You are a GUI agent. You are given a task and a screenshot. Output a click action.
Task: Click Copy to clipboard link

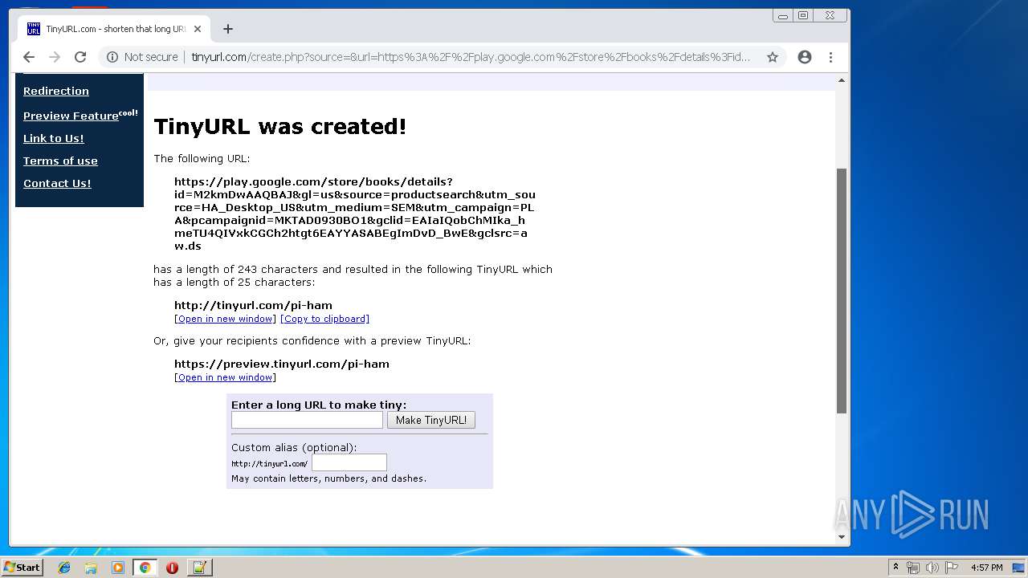(324, 319)
